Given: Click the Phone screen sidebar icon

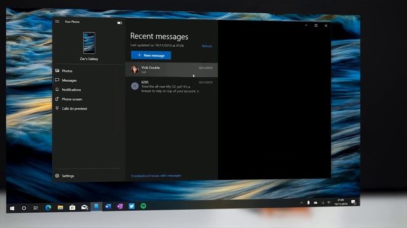Looking at the screenshot, I should point(57,99).
